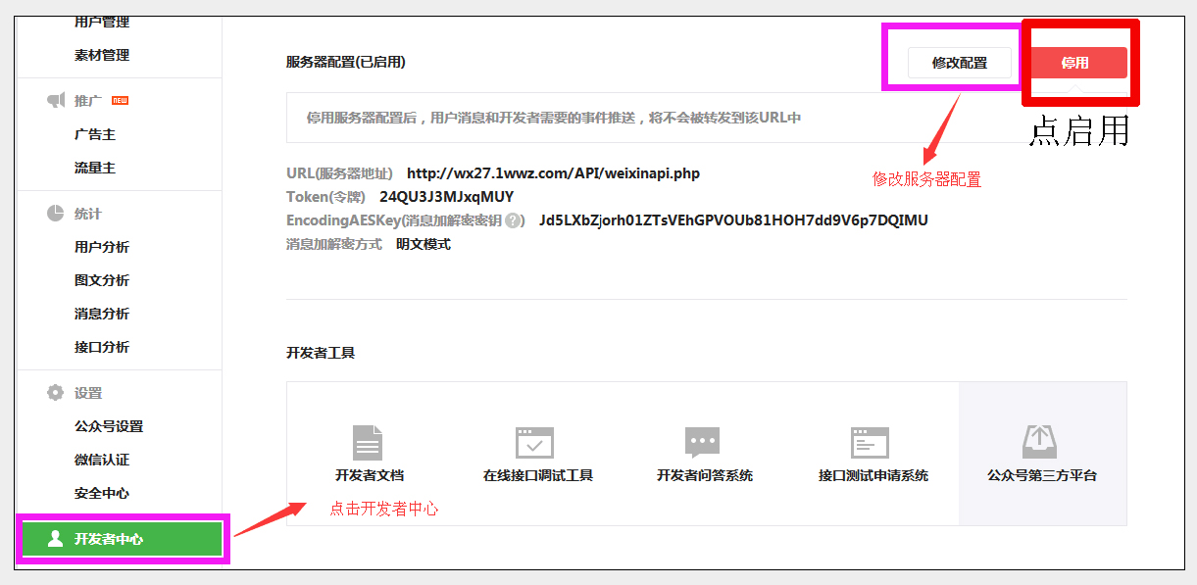Go to 图文分析 in the sidebar
This screenshot has height=585, width=1197.
[x=102, y=280]
